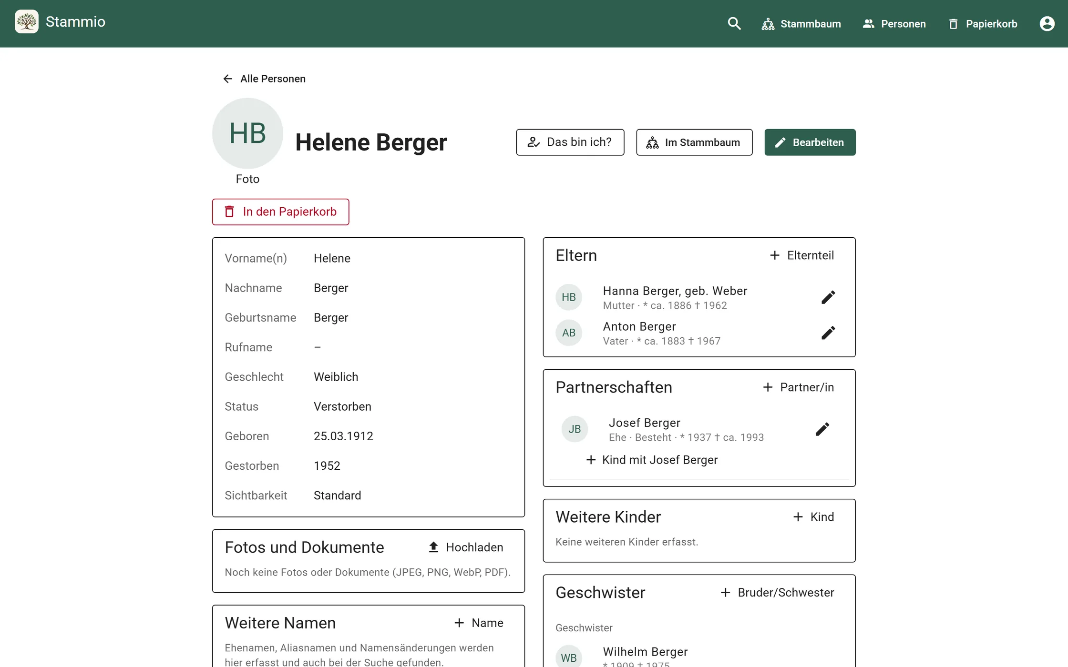Add an Elternteil
Image resolution: width=1068 pixels, height=667 pixels.
coord(802,255)
